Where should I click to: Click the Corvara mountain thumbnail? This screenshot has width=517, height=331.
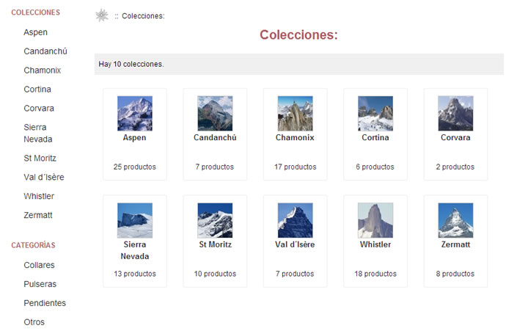pyautogui.click(x=455, y=114)
